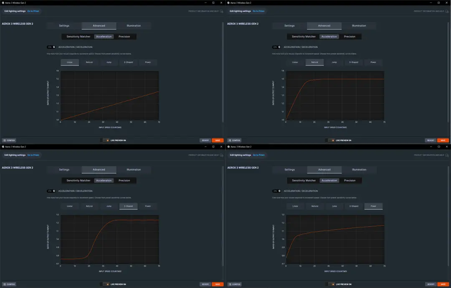451x288 pixels.
Task: Open the Settings tab in top-left window
Action: click(x=64, y=26)
